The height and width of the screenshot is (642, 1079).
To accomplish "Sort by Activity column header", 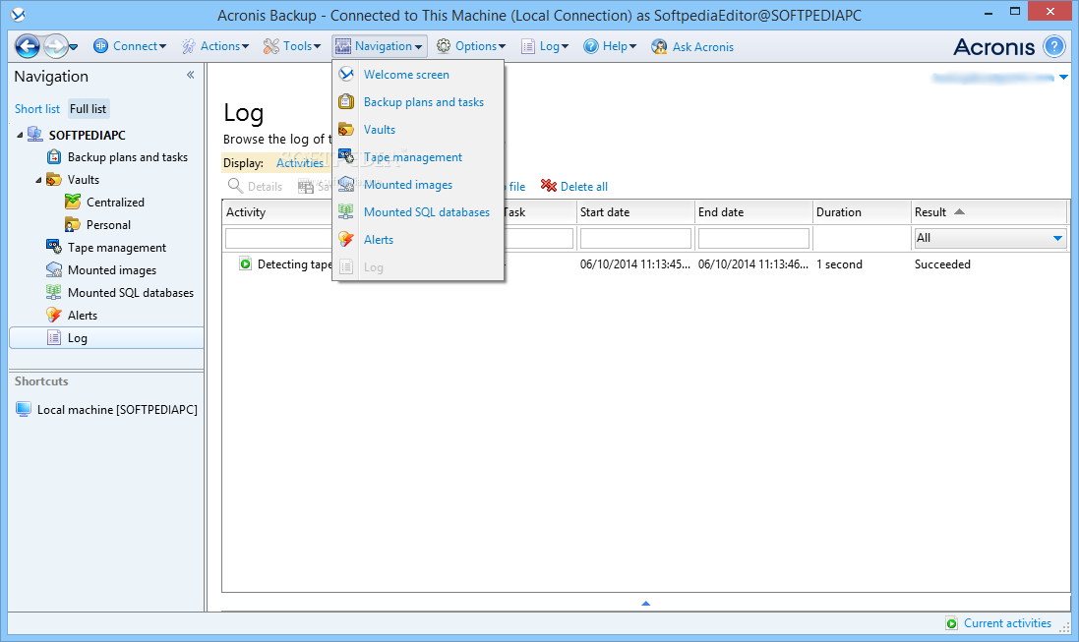I will coord(276,212).
